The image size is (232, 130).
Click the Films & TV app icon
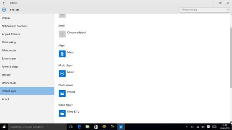pos(62,113)
